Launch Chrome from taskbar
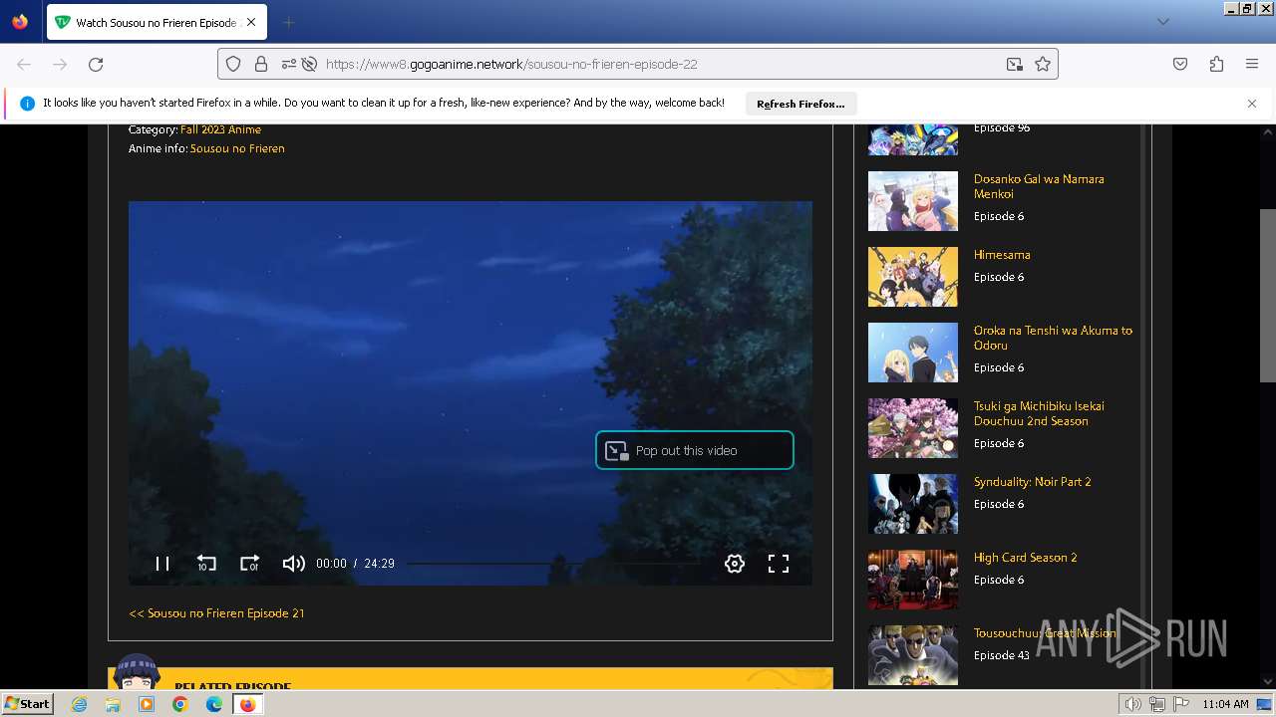The image size is (1276, 717). [x=179, y=704]
